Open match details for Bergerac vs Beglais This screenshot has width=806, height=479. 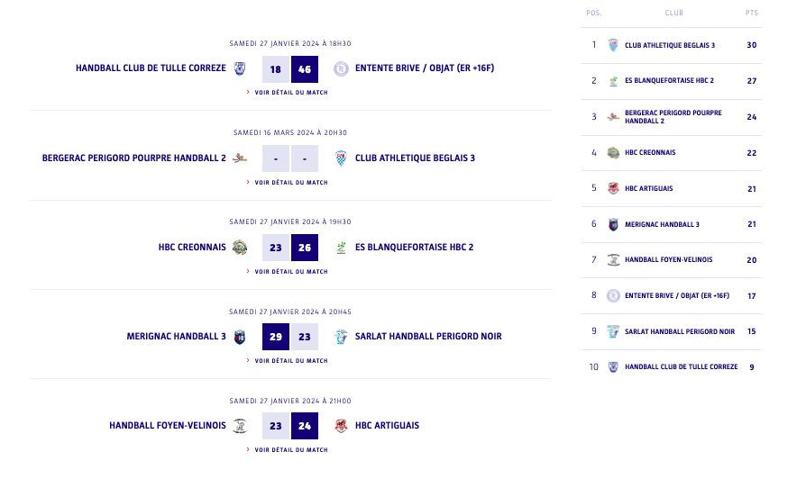pyautogui.click(x=290, y=183)
